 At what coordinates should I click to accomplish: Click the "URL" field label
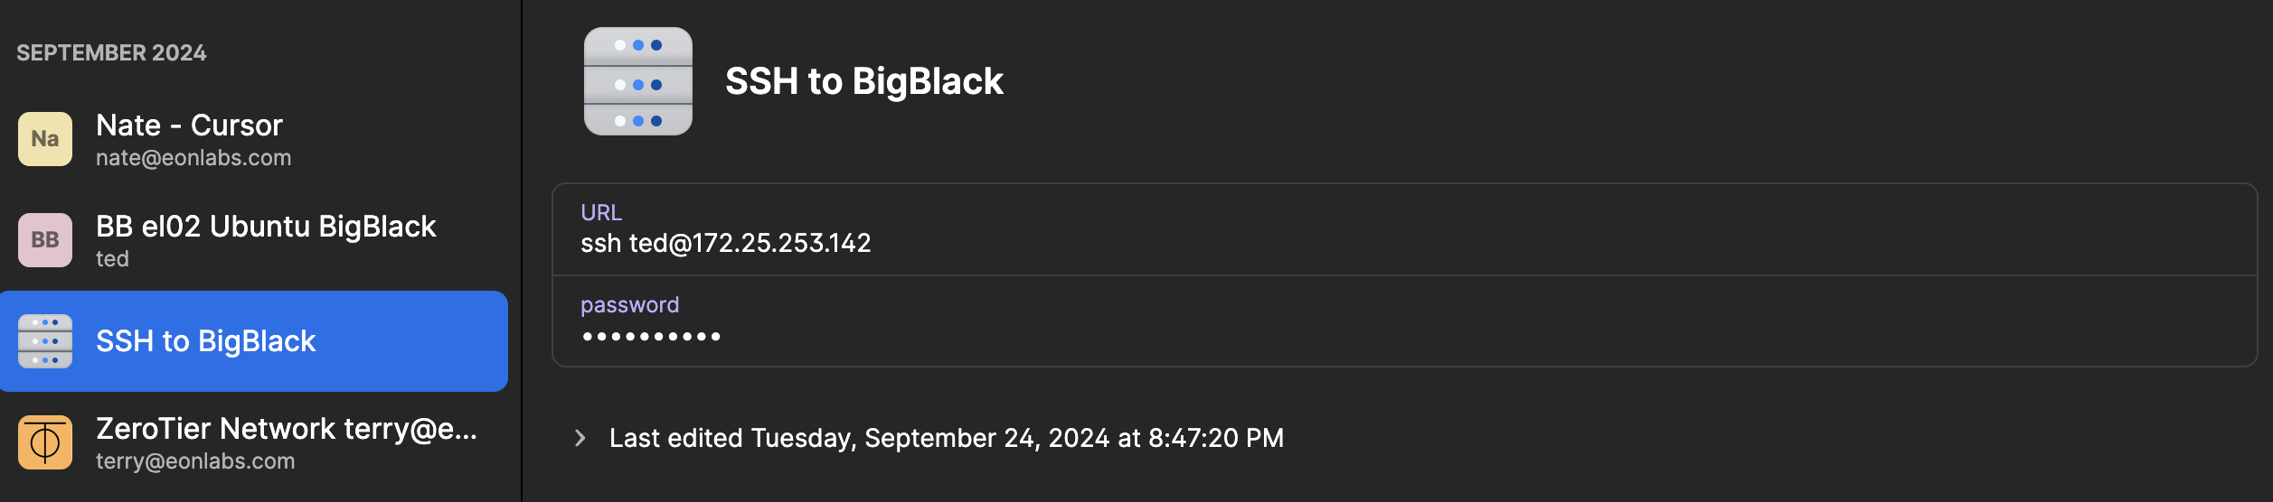(x=601, y=212)
